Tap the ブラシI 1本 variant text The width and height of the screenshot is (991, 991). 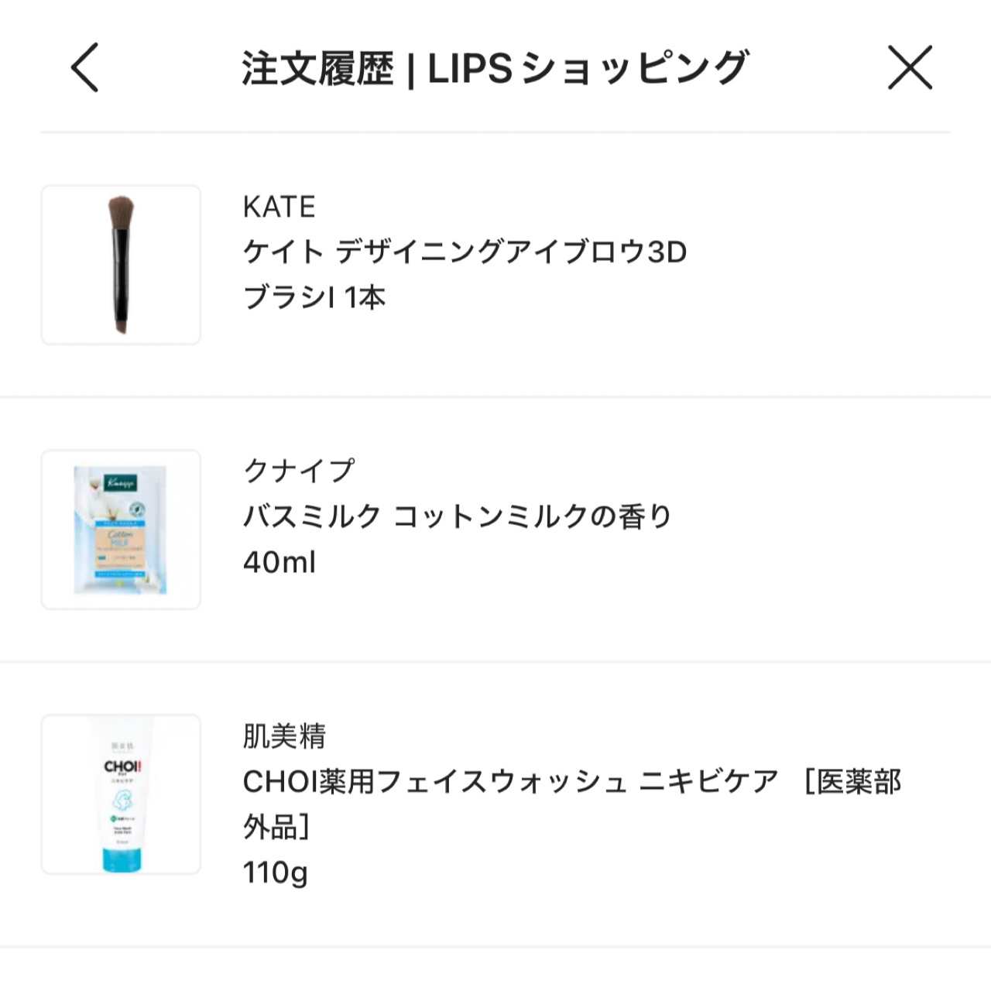(x=314, y=297)
